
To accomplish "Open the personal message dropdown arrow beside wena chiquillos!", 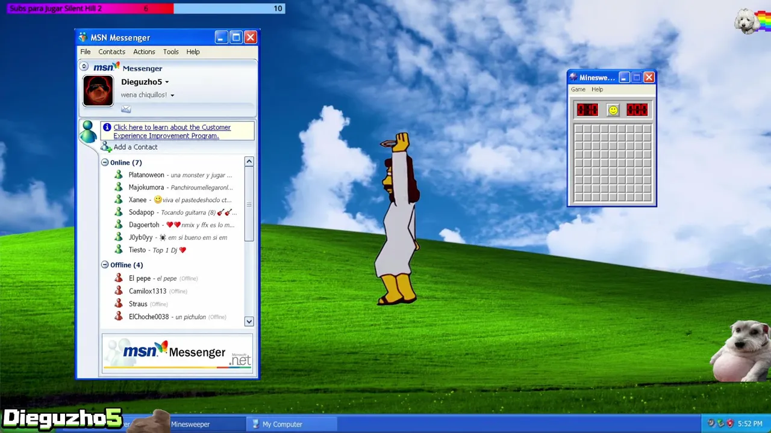I will (172, 95).
